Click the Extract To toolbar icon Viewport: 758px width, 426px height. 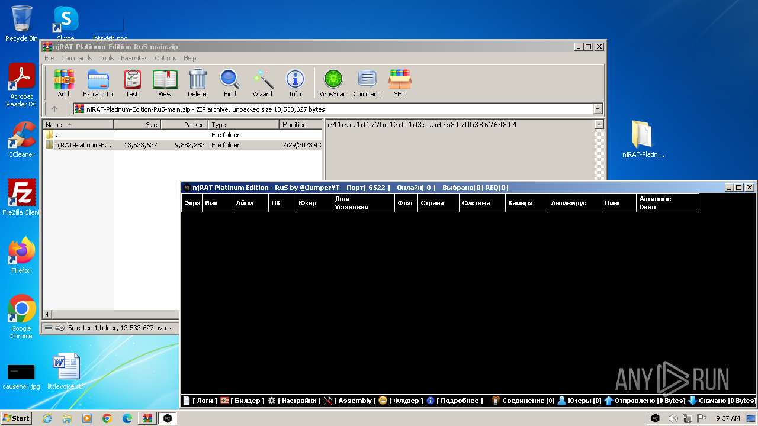98,83
